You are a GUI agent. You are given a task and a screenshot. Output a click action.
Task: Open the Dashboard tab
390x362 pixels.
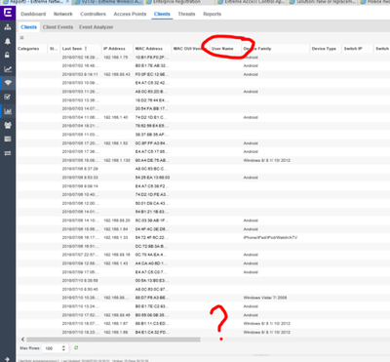point(33,14)
